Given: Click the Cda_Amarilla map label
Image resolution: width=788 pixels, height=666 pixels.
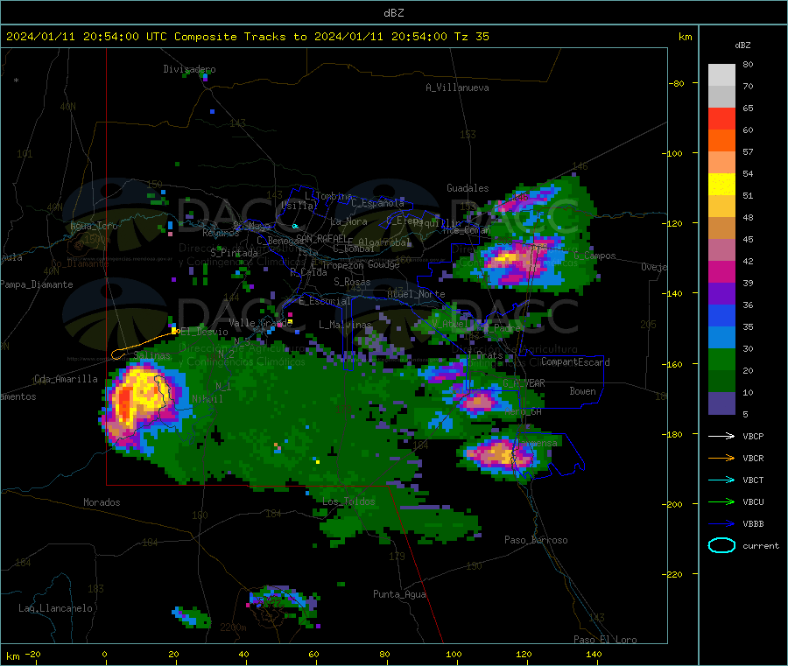Looking at the screenshot, I should pos(66,379).
